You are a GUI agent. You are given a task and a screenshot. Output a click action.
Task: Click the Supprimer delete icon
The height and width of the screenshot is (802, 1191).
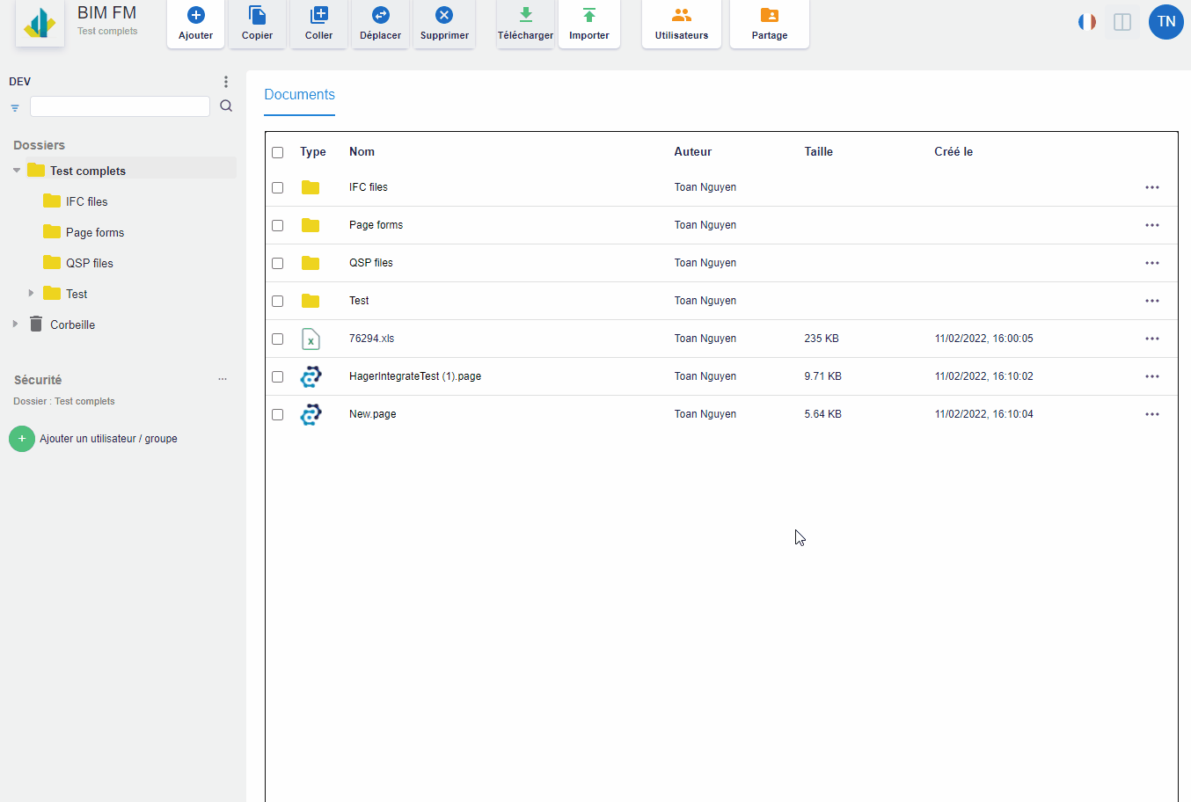pos(444,16)
